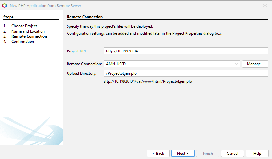Cancel the new project wizard
Screen dimensions: 272x159
coord(232,154)
